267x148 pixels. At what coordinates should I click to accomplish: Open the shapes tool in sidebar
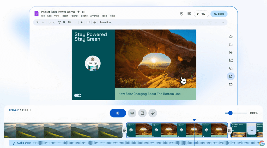pyautogui.click(x=231, y=69)
